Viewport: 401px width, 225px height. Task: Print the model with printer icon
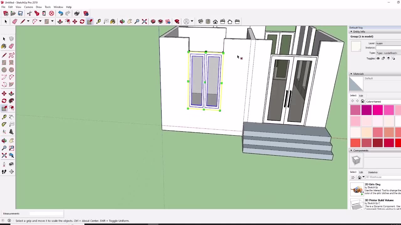click(77, 13)
